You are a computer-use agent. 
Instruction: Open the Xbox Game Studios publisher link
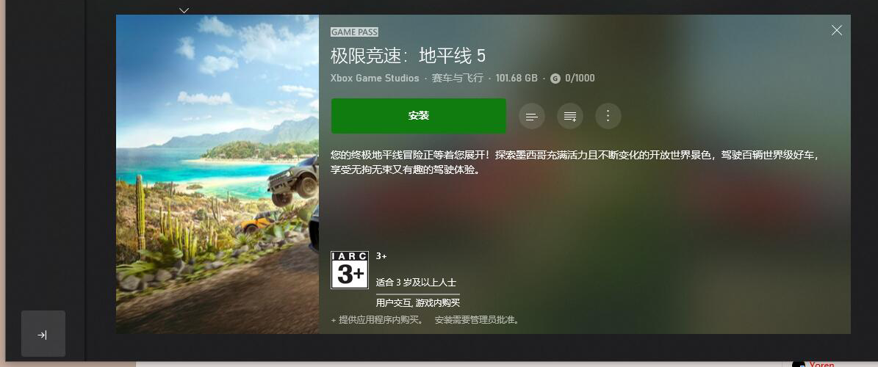click(375, 79)
